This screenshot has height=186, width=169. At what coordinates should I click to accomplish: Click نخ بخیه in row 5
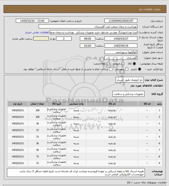click(112, 137)
